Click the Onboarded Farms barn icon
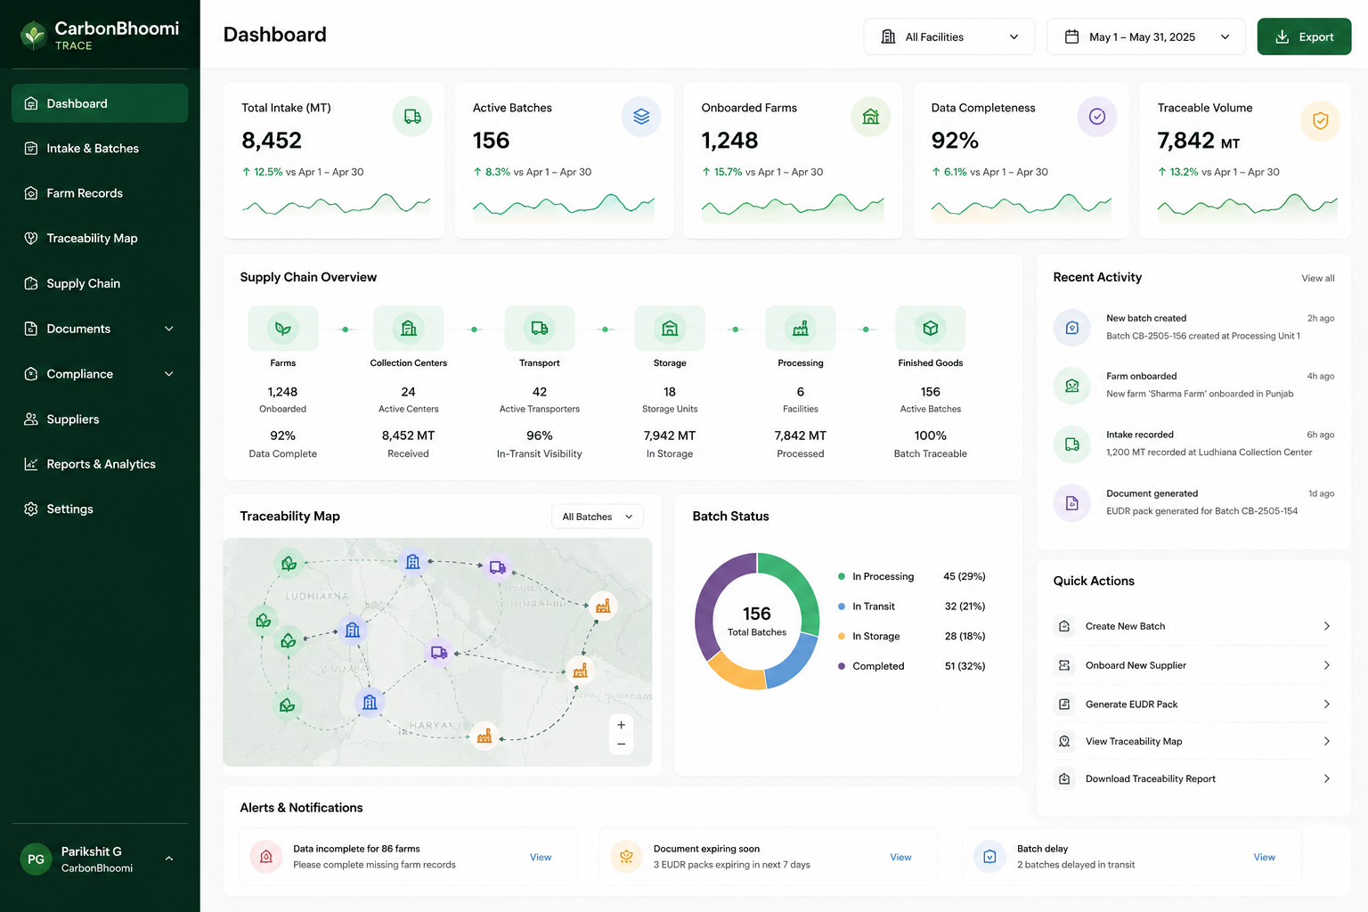Image resolution: width=1368 pixels, height=912 pixels. coord(871,117)
